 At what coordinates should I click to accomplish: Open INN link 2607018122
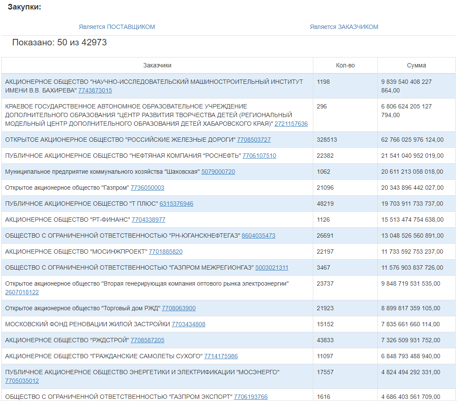(x=22, y=293)
